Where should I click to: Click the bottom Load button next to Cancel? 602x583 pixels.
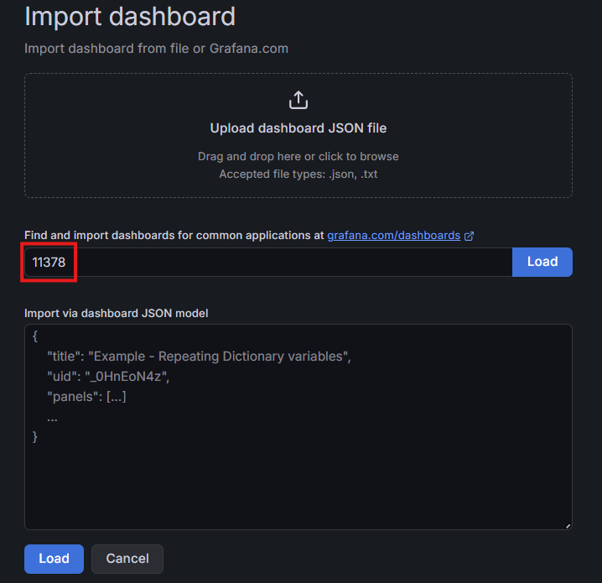(54, 559)
